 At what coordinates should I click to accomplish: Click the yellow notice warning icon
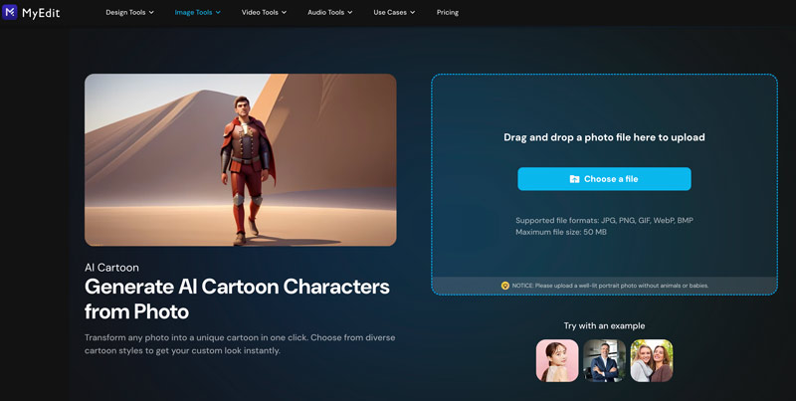[505, 286]
